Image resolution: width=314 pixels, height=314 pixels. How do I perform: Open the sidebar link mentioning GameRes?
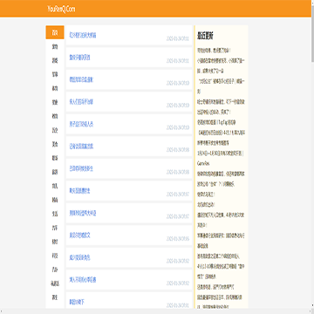click(x=220, y=159)
